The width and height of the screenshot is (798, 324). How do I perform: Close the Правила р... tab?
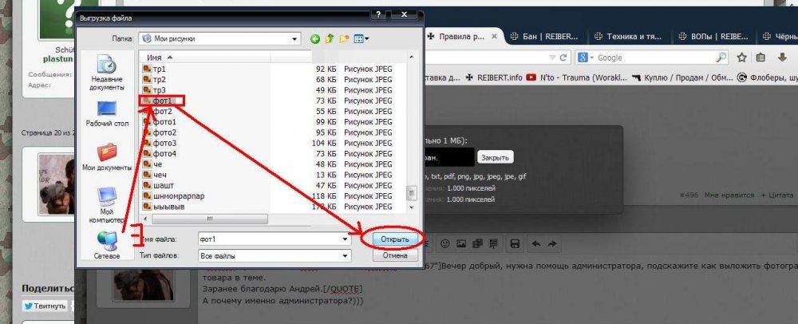[x=494, y=37]
